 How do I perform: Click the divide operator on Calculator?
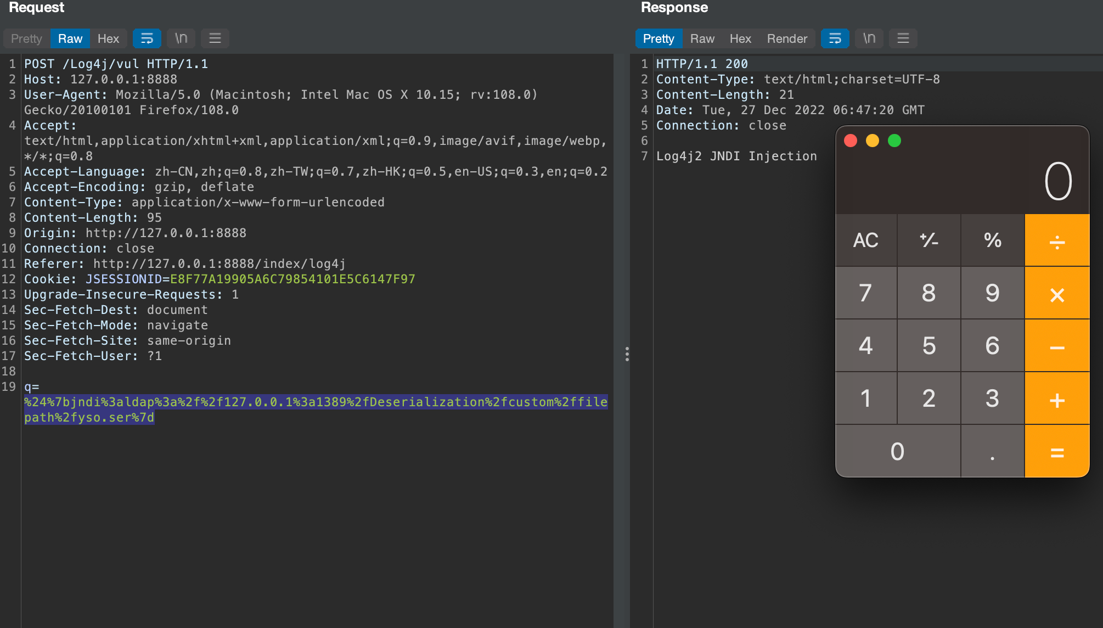[x=1057, y=240]
